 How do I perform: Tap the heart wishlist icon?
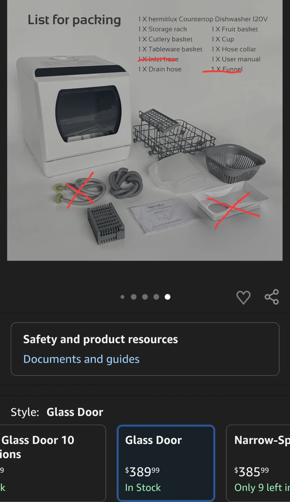(x=243, y=297)
